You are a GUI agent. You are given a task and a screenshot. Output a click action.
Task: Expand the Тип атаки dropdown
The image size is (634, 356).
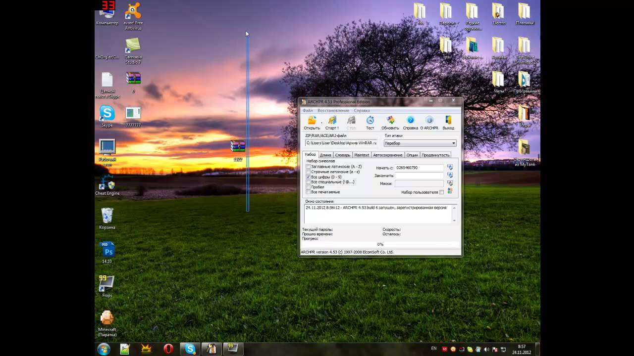453,143
